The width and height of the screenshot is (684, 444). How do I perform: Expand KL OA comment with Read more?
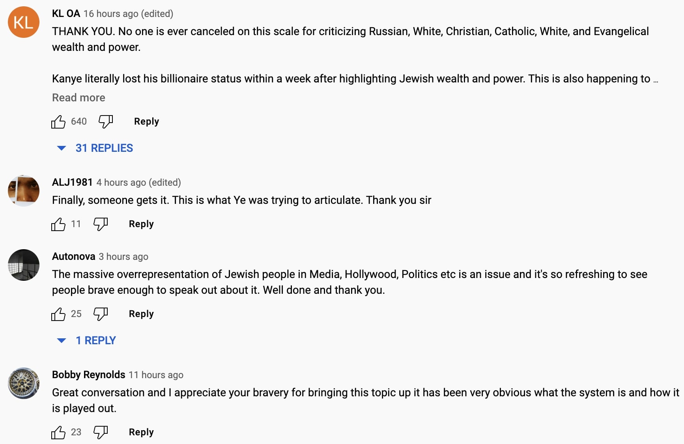[78, 98]
